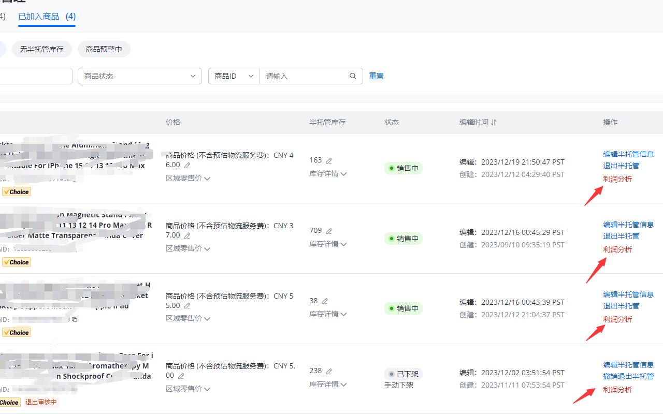Click 撤销退出半托管 on the last product

[629, 377]
